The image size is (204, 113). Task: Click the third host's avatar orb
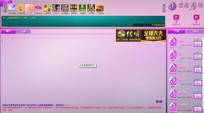coord(173,68)
